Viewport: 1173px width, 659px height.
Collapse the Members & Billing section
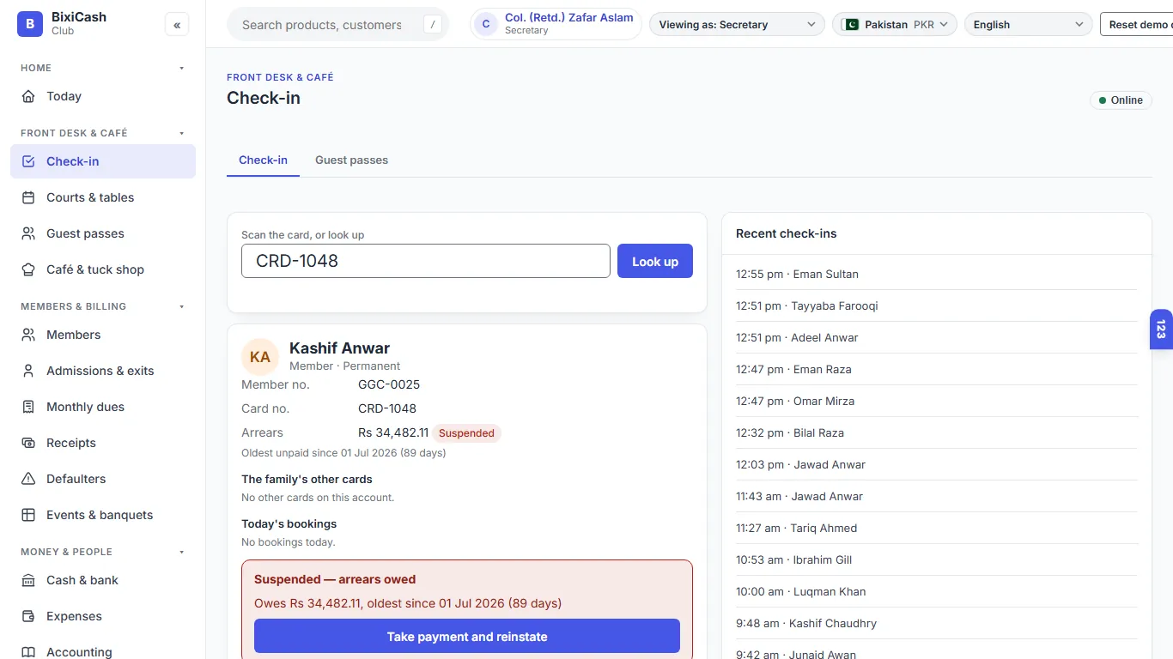(x=181, y=306)
